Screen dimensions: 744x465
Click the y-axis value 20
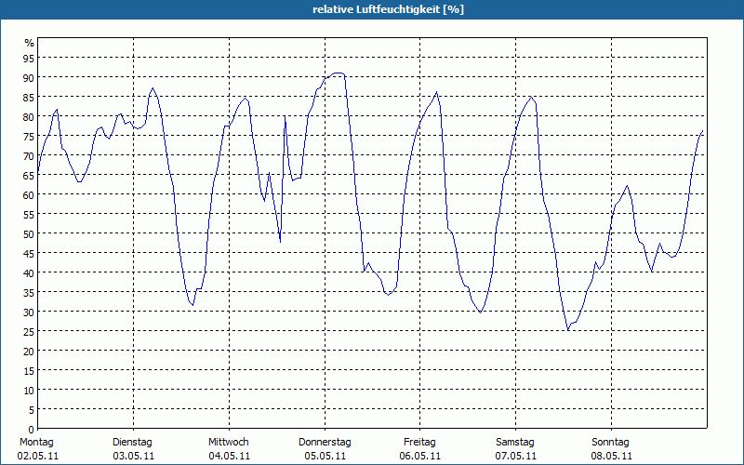point(29,352)
